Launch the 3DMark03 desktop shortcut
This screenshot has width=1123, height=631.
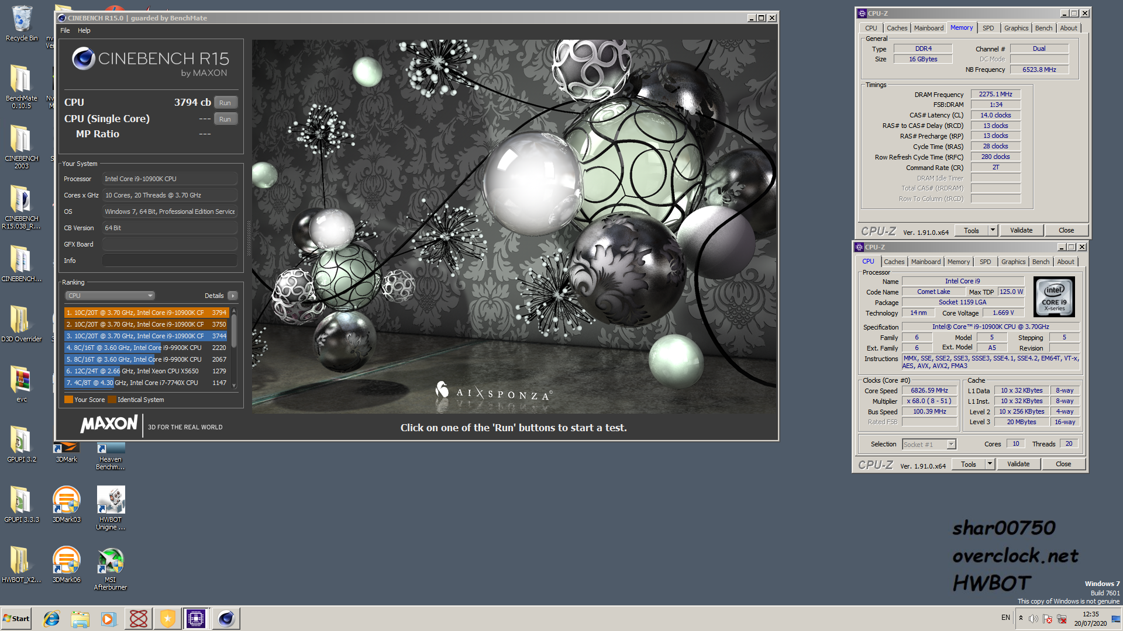[66, 504]
